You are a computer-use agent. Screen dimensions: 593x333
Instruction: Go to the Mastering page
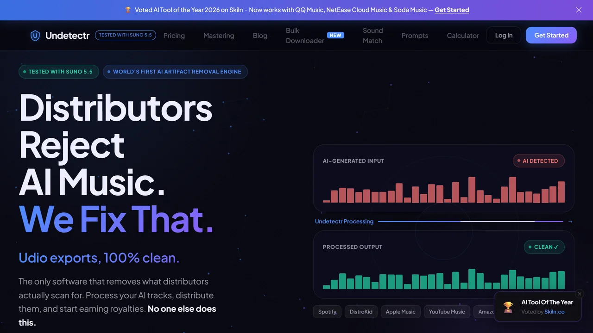pyautogui.click(x=219, y=36)
